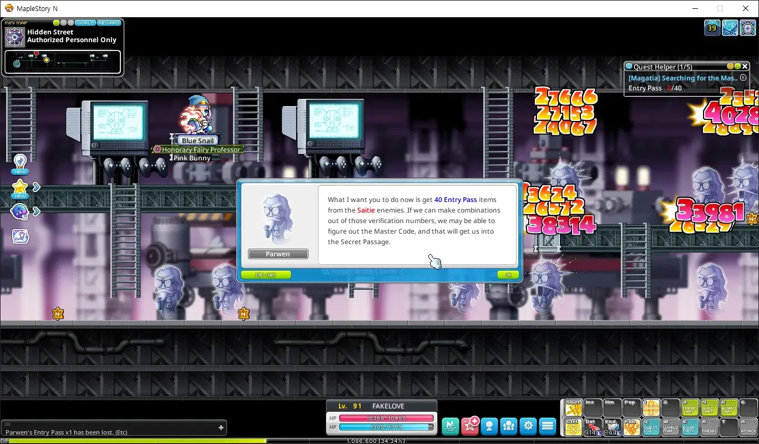Image resolution: width=759 pixels, height=444 pixels.
Task: Click the empty Ins quickslot
Action: [593, 408]
